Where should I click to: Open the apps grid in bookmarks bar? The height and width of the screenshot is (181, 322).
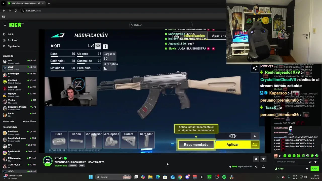(3, 17)
